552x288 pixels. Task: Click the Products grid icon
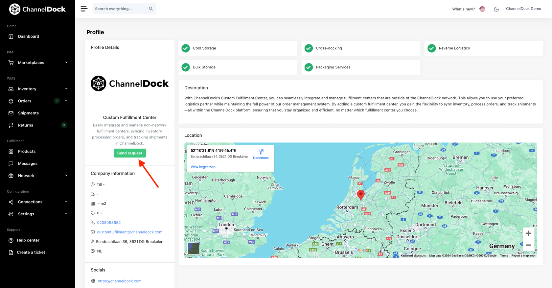tap(11, 152)
